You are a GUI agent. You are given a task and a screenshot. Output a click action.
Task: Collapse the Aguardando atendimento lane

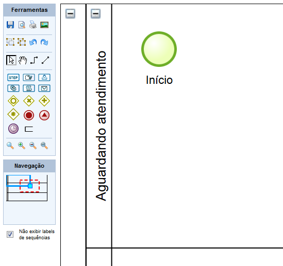95,13
